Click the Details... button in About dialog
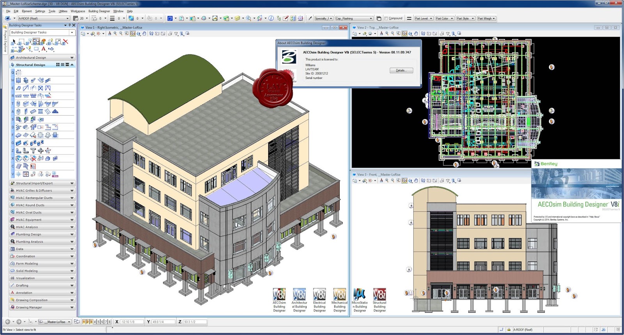624x335 pixels. coord(401,70)
